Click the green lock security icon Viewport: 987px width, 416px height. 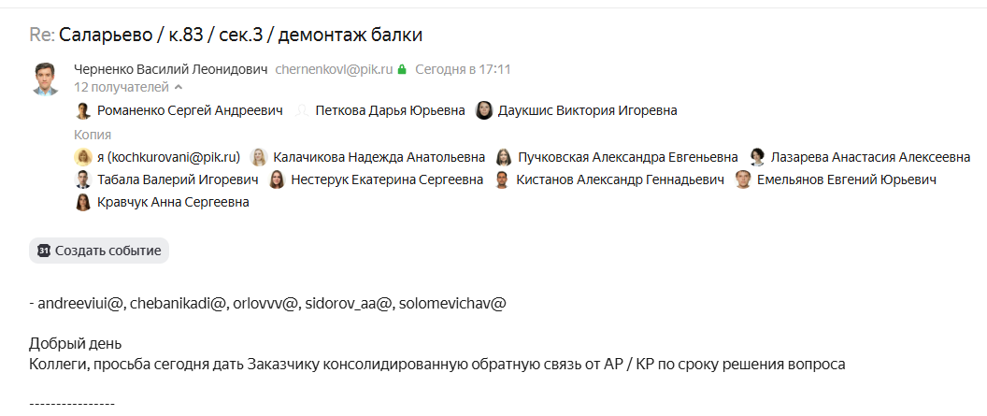pyautogui.click(x=402, y=69)
